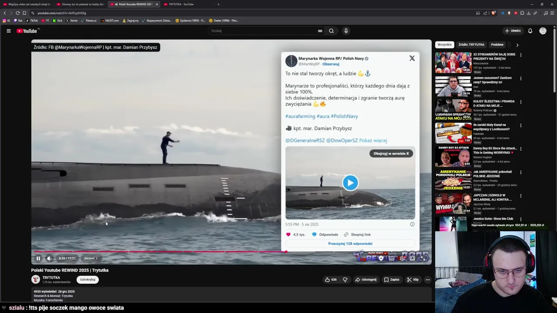Play the embedded tweet video
This screenshot has height=313, width=557.
pos(350,183)
